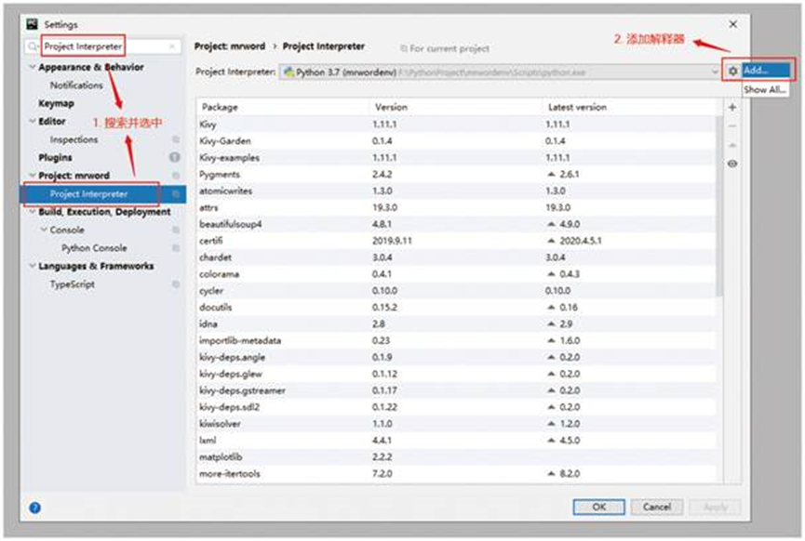Select the idna package row

(456, 324)
